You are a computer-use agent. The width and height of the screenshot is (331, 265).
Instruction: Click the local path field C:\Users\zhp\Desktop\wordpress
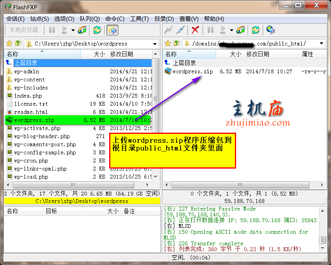91,44
